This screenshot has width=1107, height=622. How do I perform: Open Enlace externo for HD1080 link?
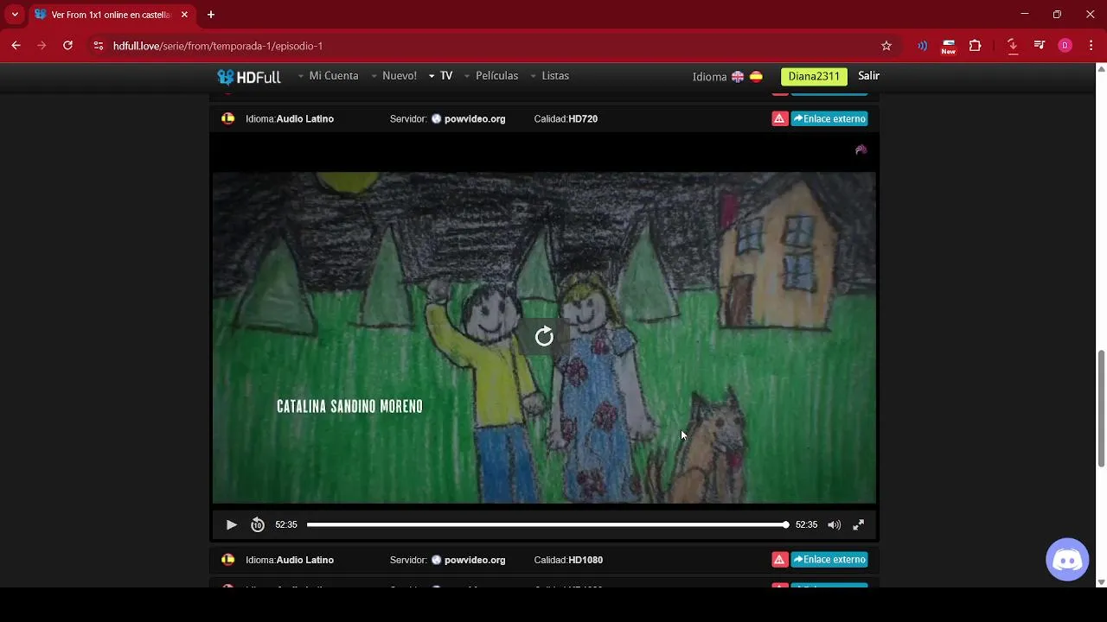829,560
